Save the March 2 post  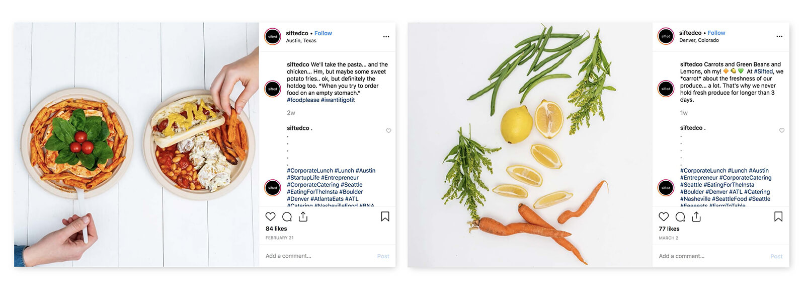tap(778, 216)
